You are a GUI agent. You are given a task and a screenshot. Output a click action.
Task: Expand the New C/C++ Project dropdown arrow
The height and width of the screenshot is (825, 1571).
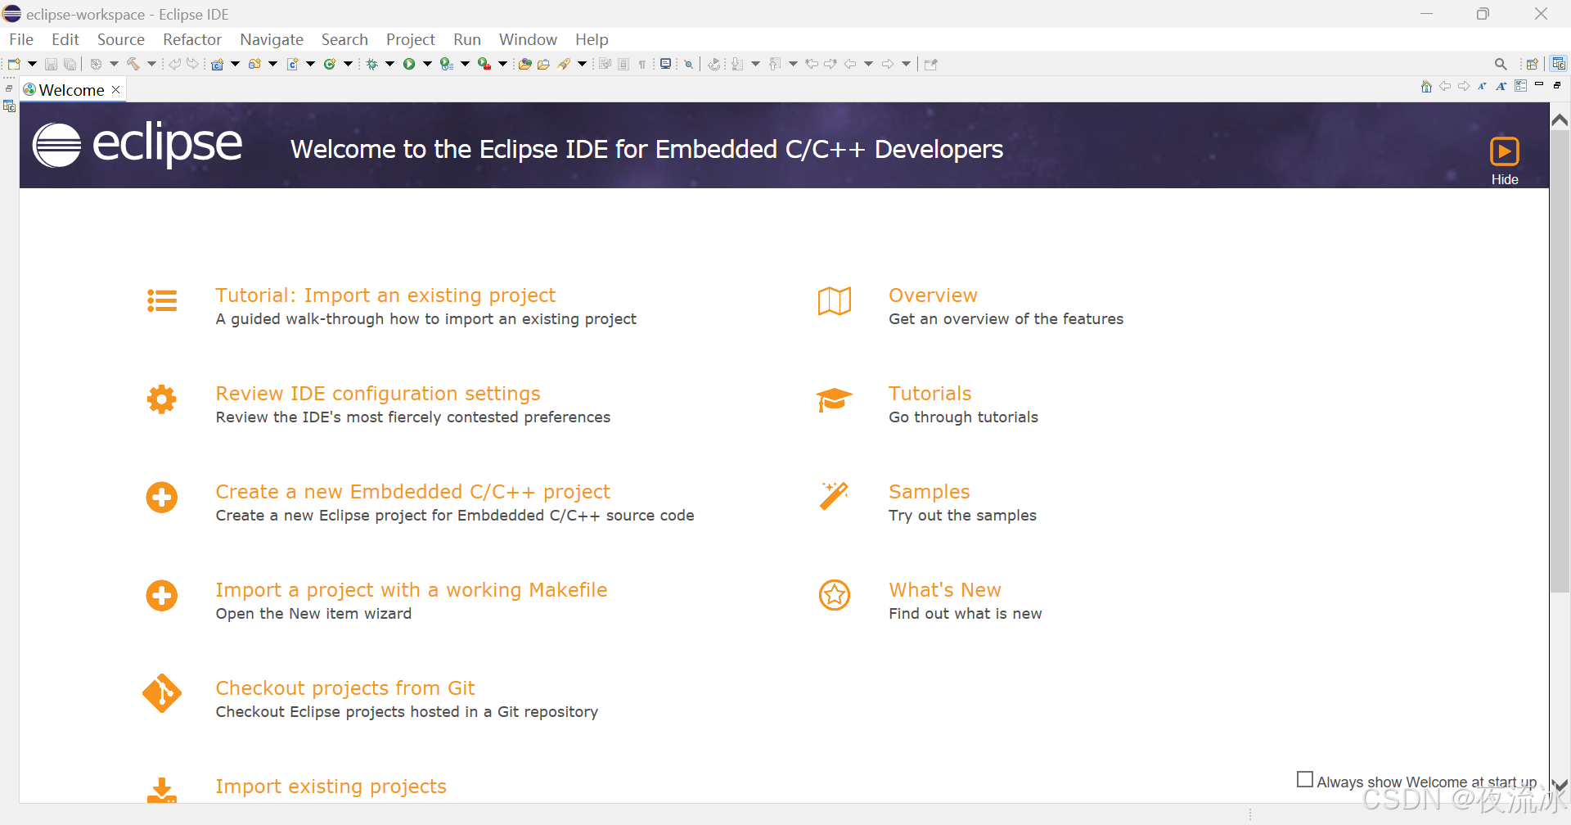[235, 64]
